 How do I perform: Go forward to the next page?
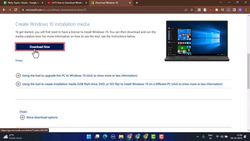[x=10, y=10]
